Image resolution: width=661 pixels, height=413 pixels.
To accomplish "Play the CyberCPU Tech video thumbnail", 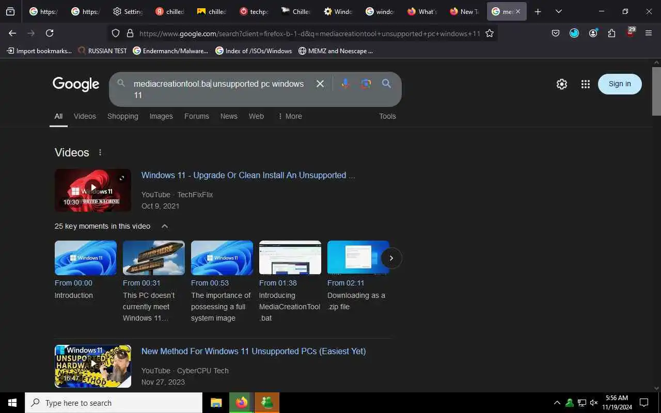I will (x=93, y=366).
